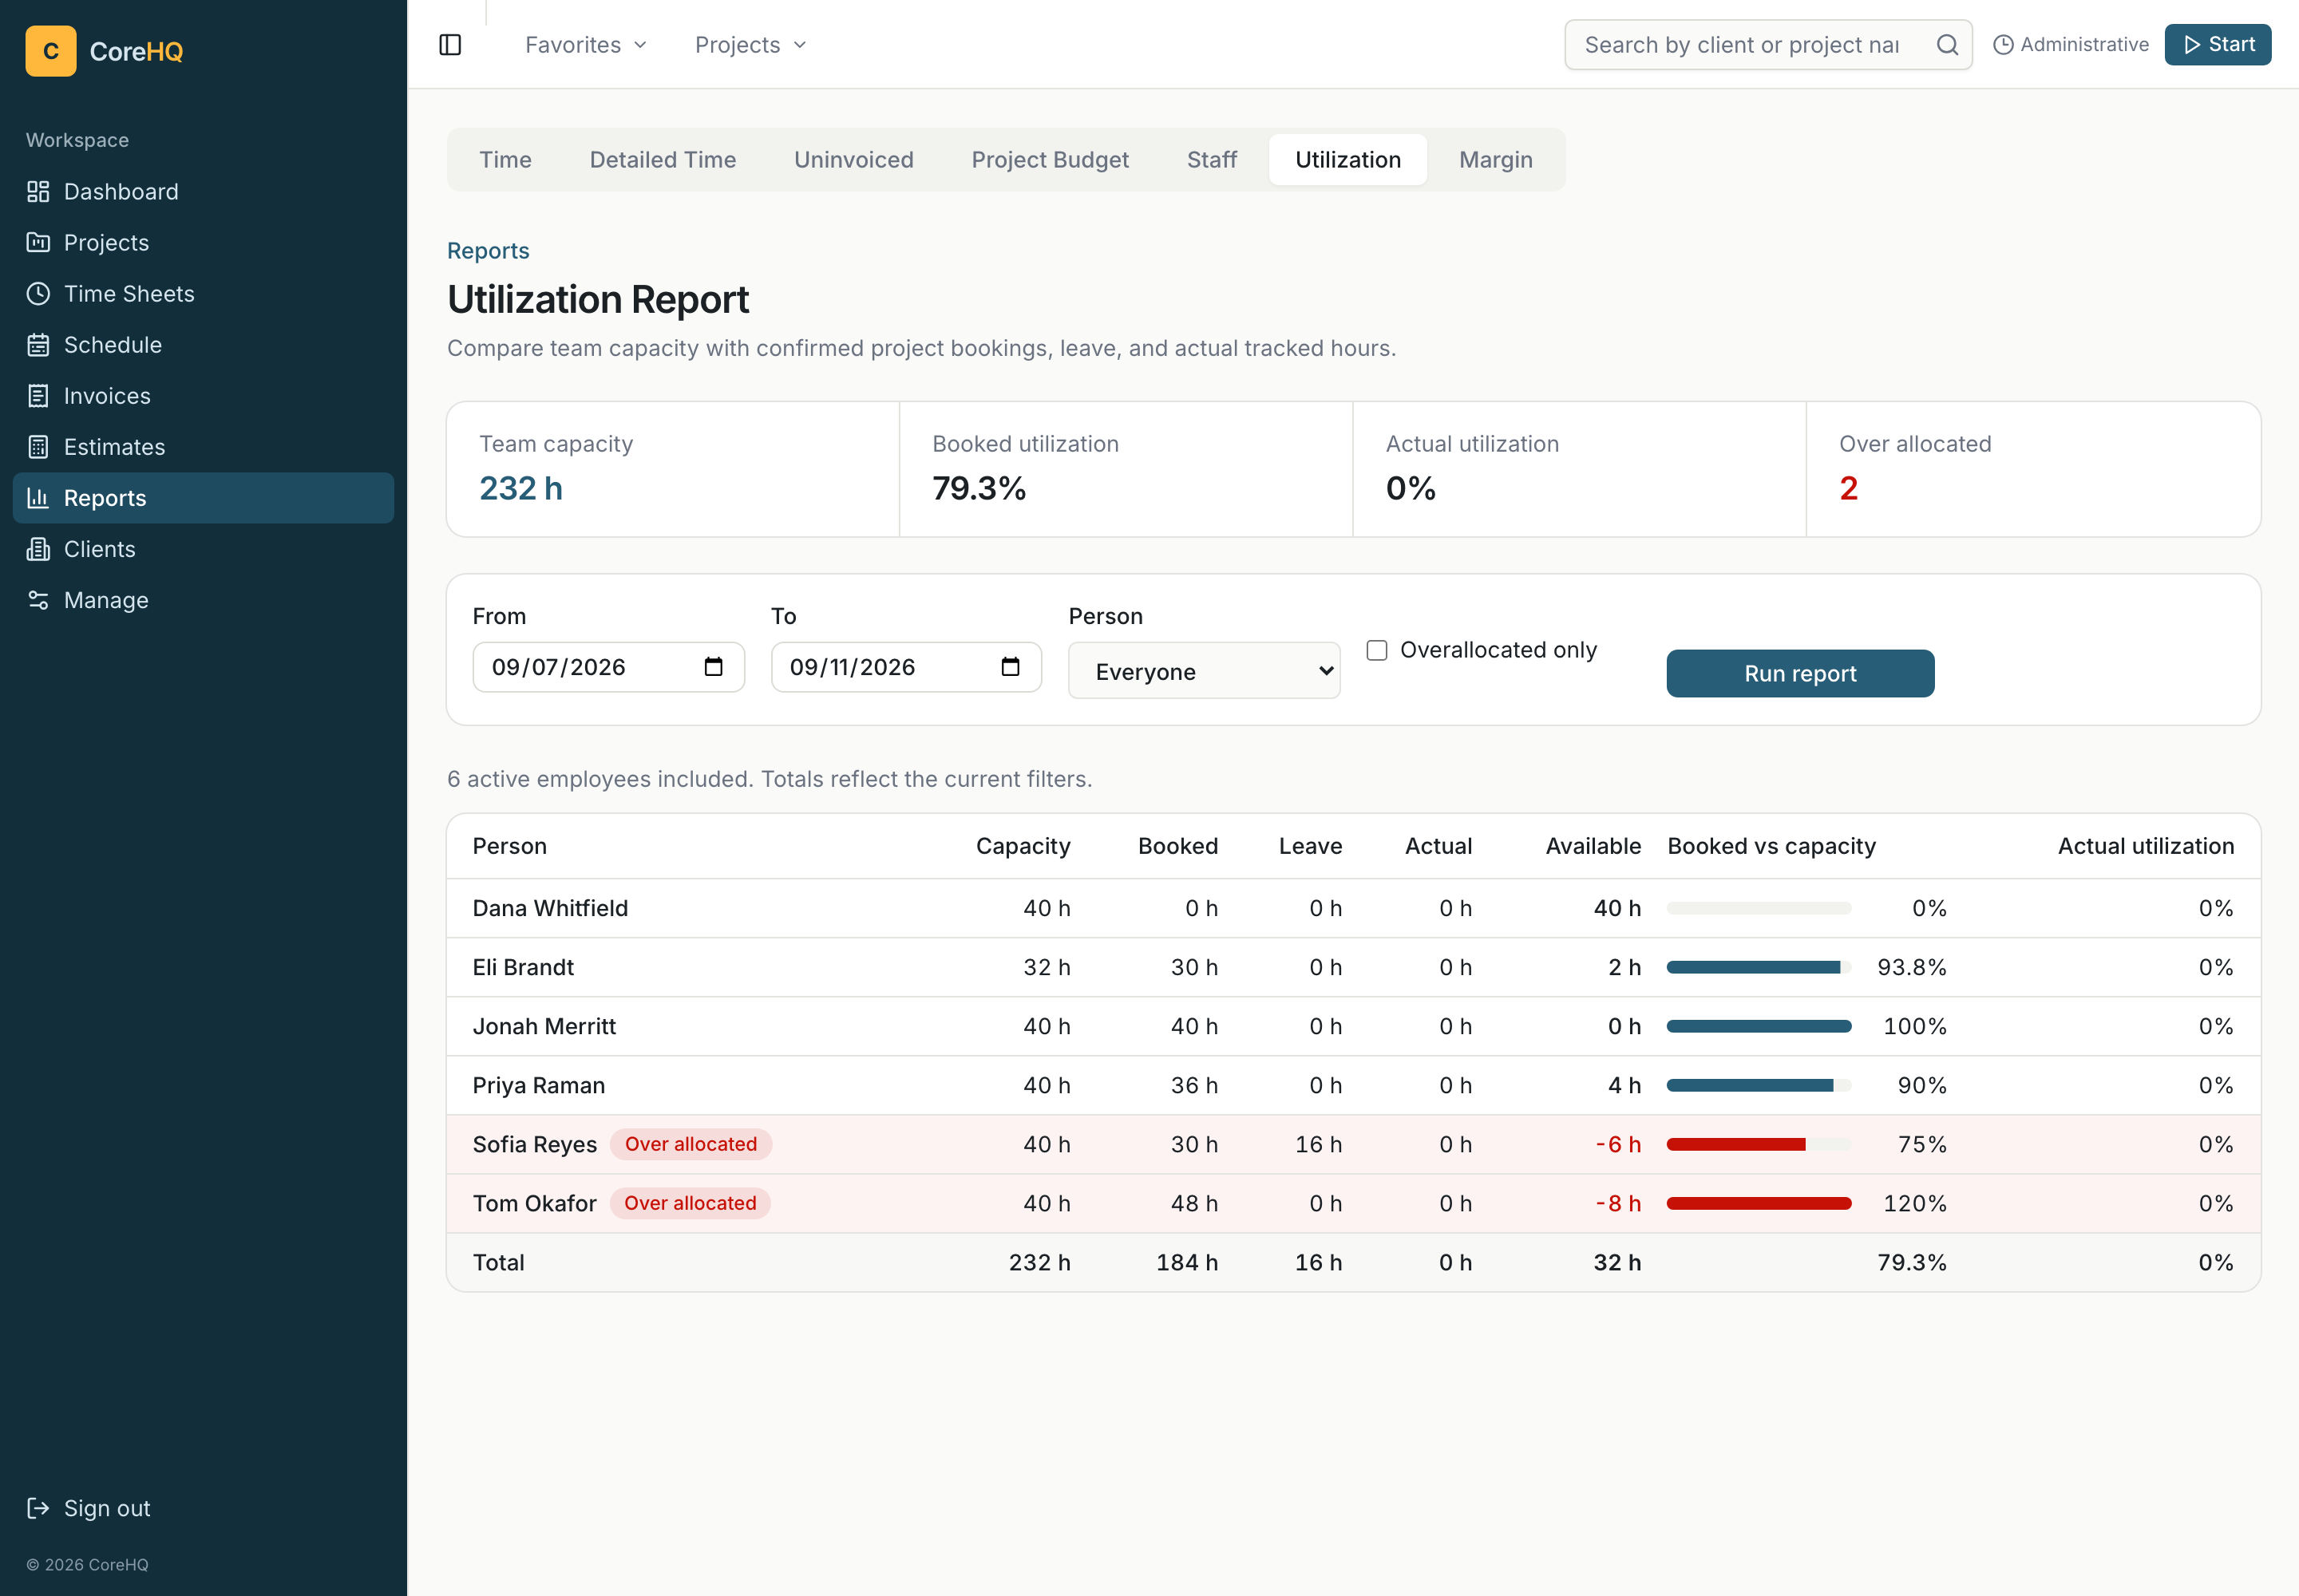
Task: Open Dashboard from the sidebar
Action: click(x=203, y=191)
